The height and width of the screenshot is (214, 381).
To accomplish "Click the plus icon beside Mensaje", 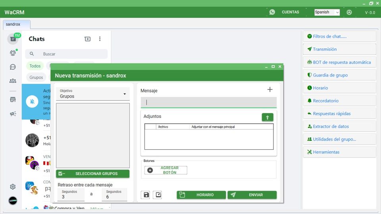I will [x=270, y=90].
